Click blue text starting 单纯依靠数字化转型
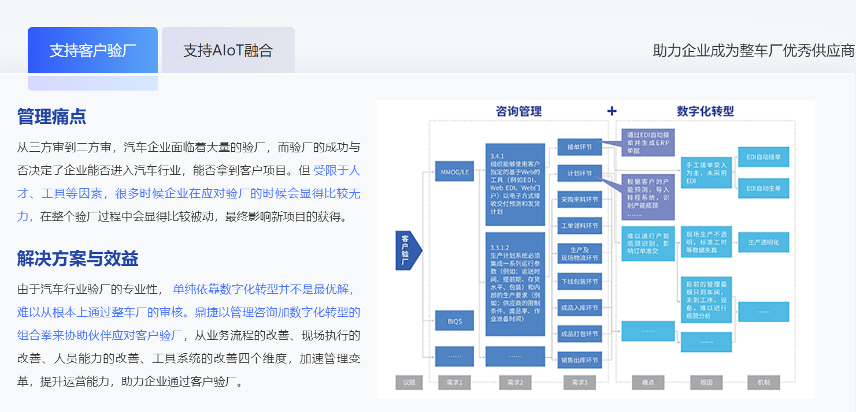Image resolution: width=856 pixels, height=412 pixels. tap(188, 312)
